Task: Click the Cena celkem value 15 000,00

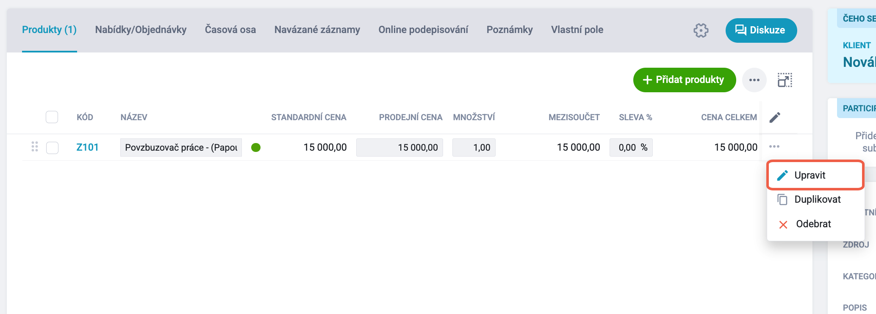Action: (x=736, y=147)
